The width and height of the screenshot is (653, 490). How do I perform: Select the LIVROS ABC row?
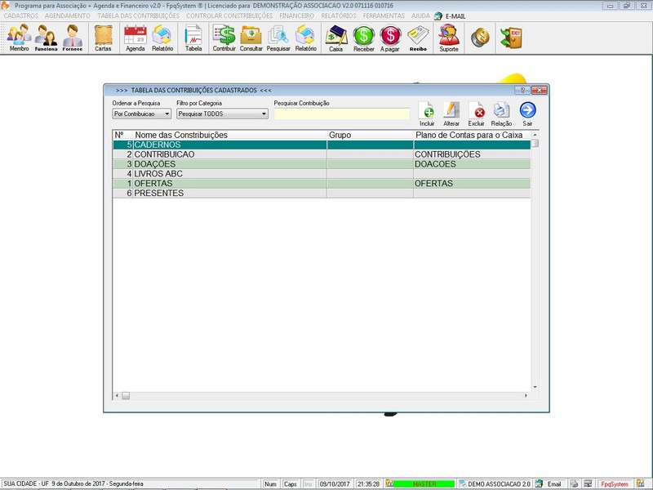pyautogui.click(x=322, y=173)
